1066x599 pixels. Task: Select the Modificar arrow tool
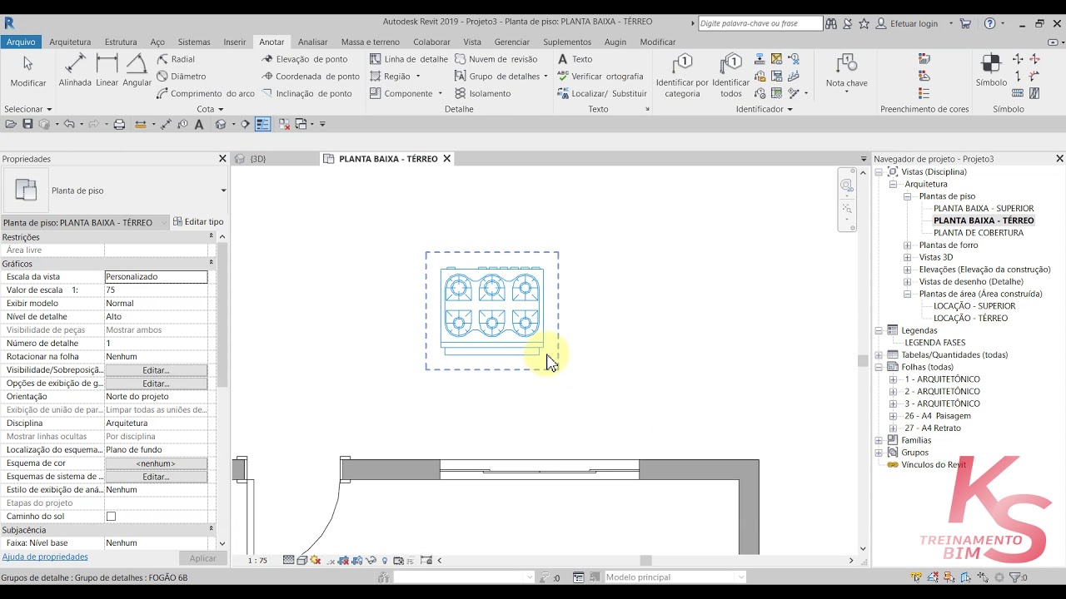(x=27, y=71)
